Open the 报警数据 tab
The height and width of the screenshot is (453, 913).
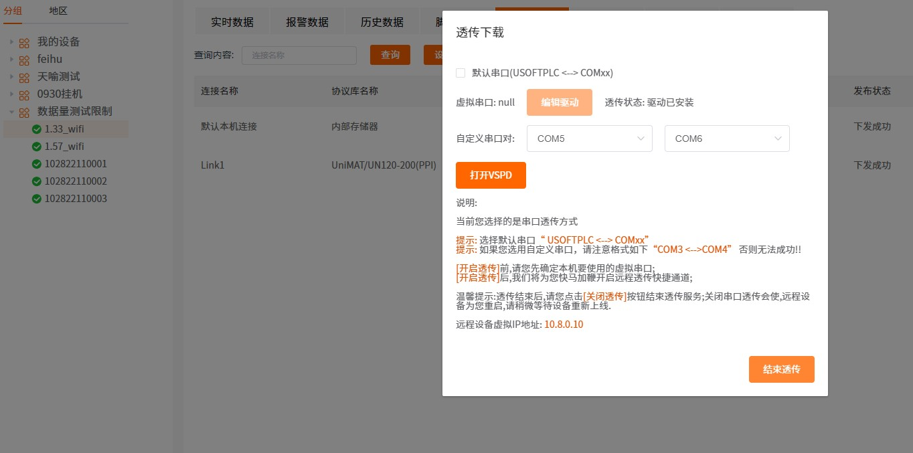click(x=307, y=22)
